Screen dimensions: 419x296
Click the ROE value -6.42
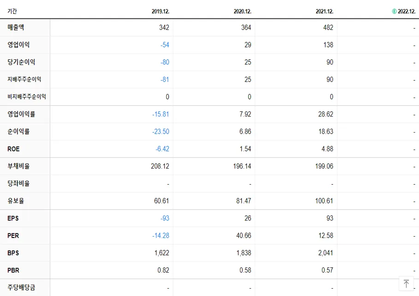point(162,149)
